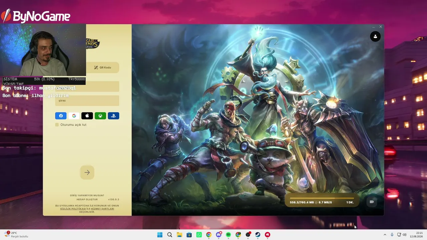Sign in with Facebook icon
The height and width of the screenshot is (240, 427).
(61, 116)
